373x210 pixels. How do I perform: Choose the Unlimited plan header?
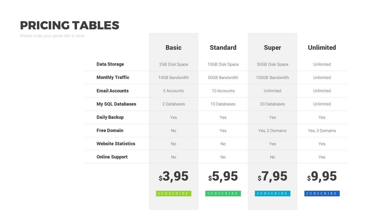322,48
